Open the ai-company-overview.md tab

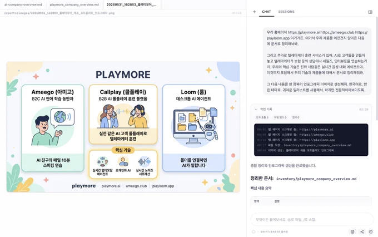(23, 4)
